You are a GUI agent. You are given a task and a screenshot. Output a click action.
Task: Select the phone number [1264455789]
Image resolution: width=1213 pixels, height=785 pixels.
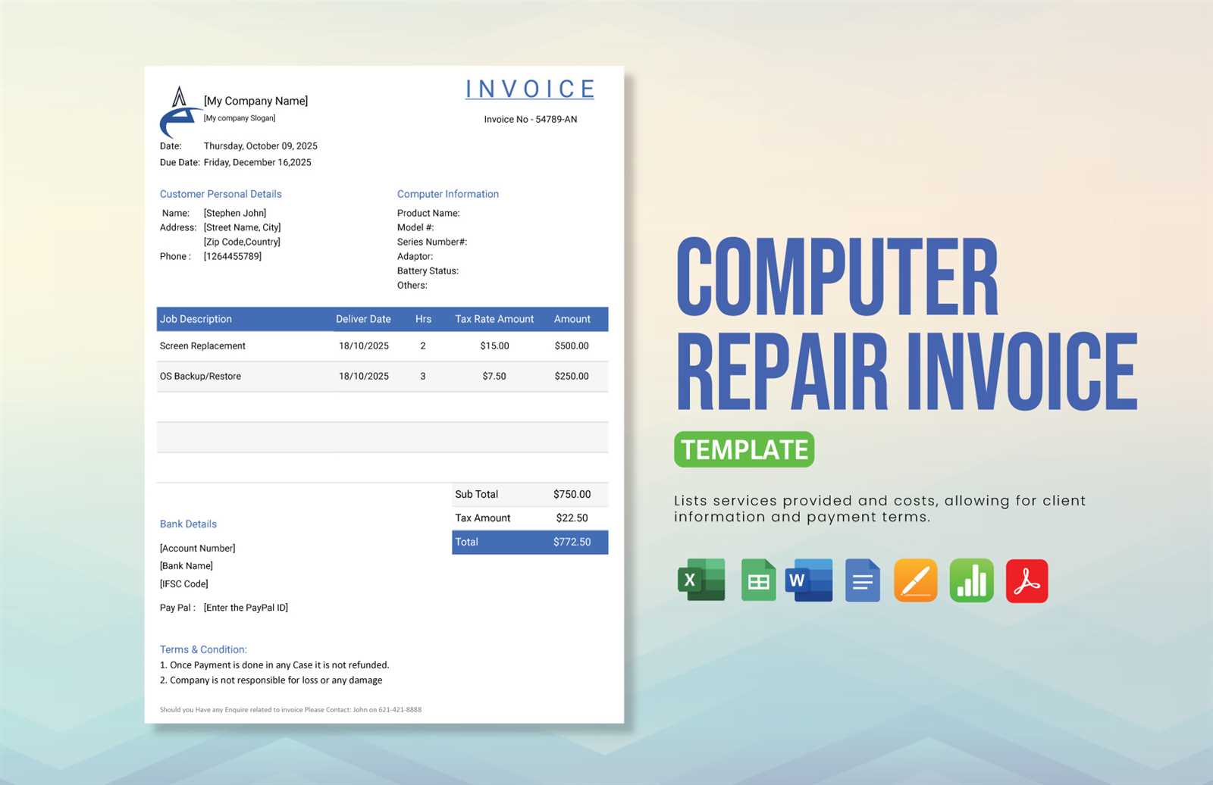tap(233, 257)
